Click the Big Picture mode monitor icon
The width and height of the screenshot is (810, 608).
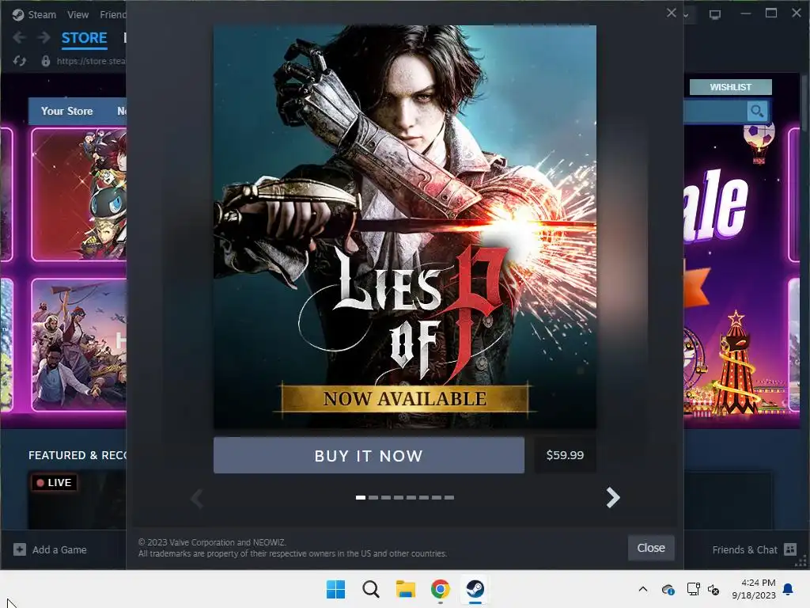click(x=715, y=14)
